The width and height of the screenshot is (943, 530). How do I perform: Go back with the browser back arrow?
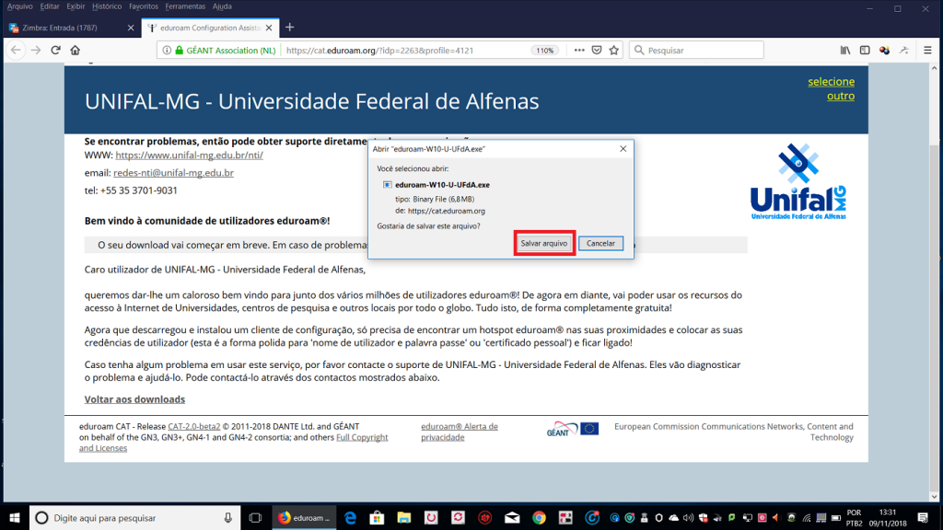click(16, 51)
